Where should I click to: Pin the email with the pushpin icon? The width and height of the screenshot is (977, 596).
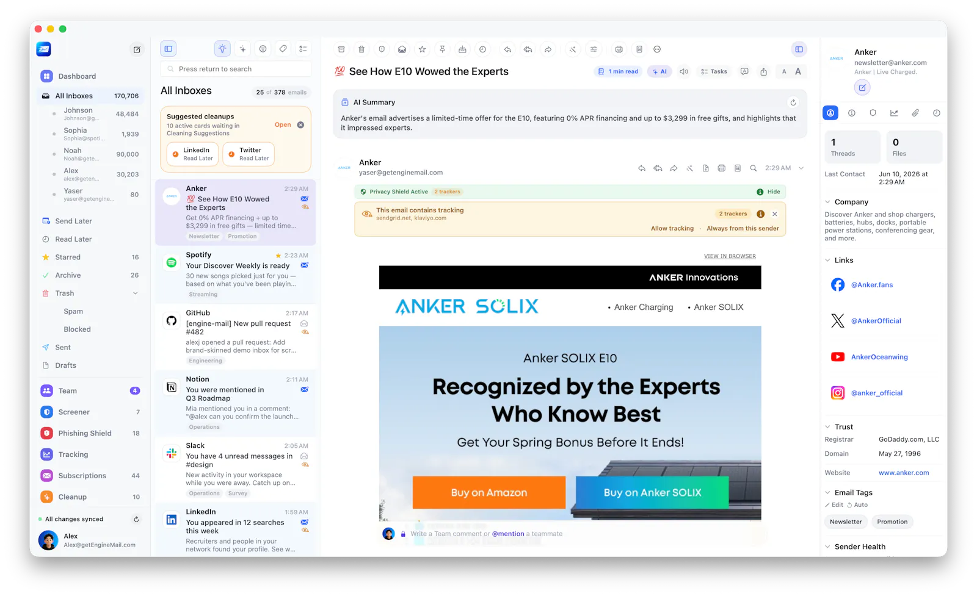click(x=442, y=49)
